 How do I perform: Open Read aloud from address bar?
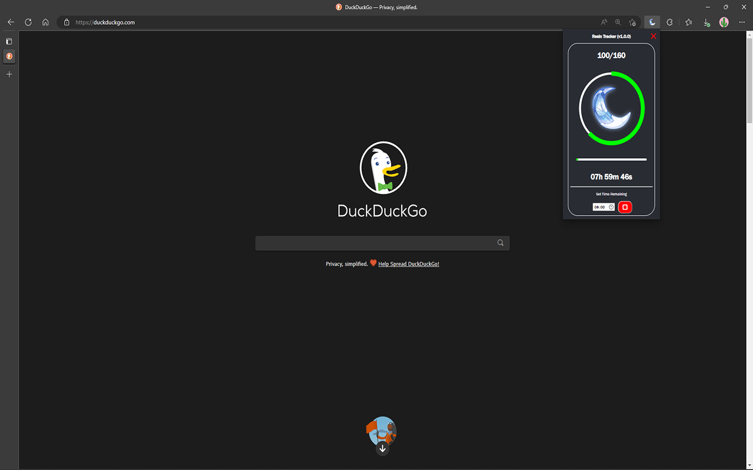tap(604, 22)
